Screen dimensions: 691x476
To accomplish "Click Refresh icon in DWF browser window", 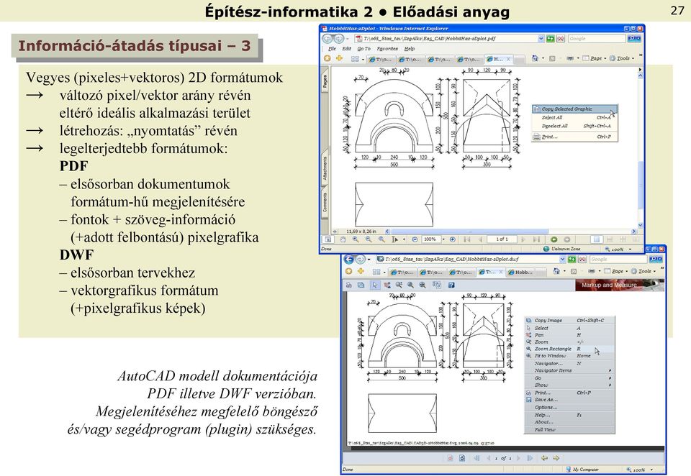I will pos(572,260).
